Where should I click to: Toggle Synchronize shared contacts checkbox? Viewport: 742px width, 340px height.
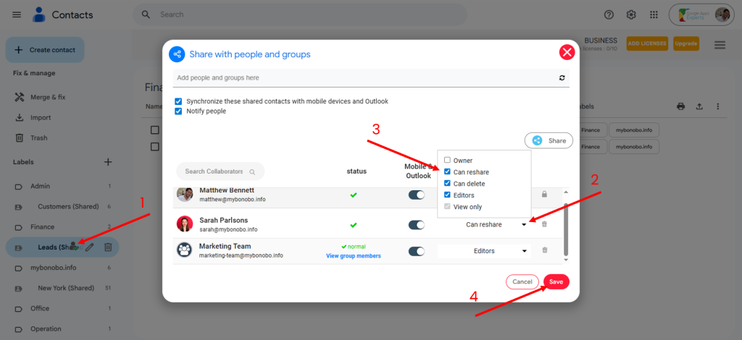(x=178, y=101)
